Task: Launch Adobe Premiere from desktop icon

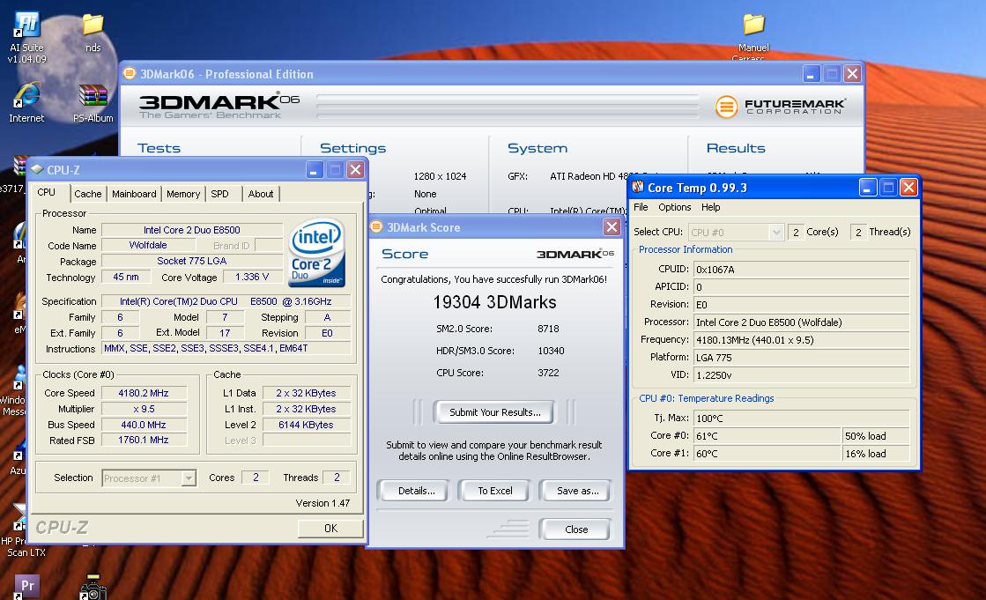Action: [x=27, y=585]
